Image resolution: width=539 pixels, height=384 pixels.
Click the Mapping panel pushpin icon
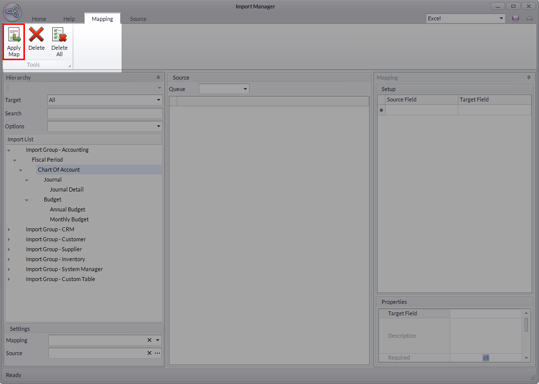529,78
